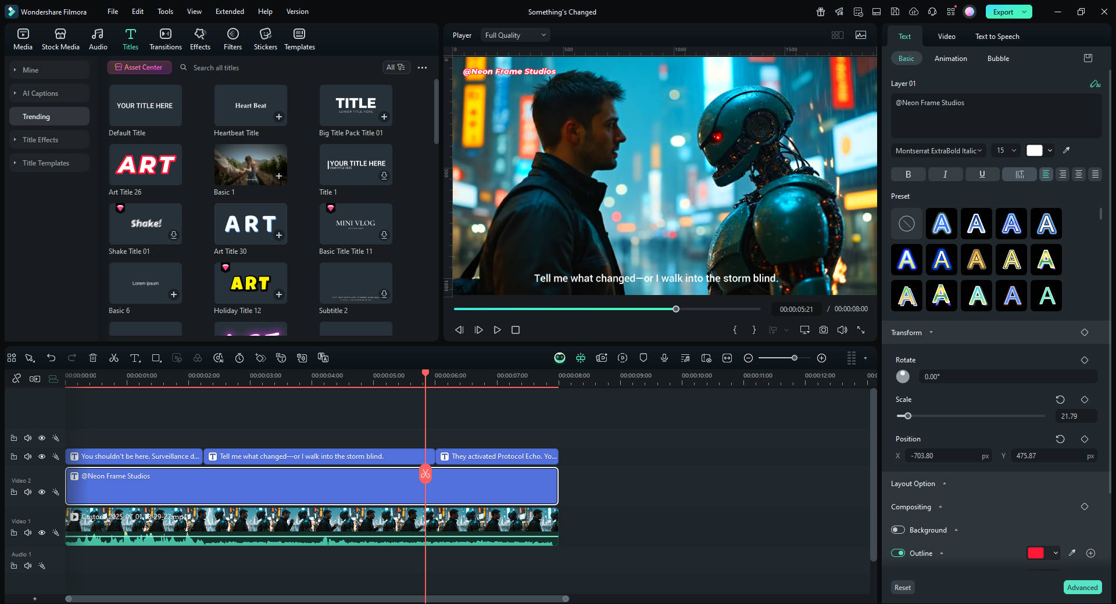Open the Stock Media panel
The height and width of the screenshot is (604, 1116).
60,39
